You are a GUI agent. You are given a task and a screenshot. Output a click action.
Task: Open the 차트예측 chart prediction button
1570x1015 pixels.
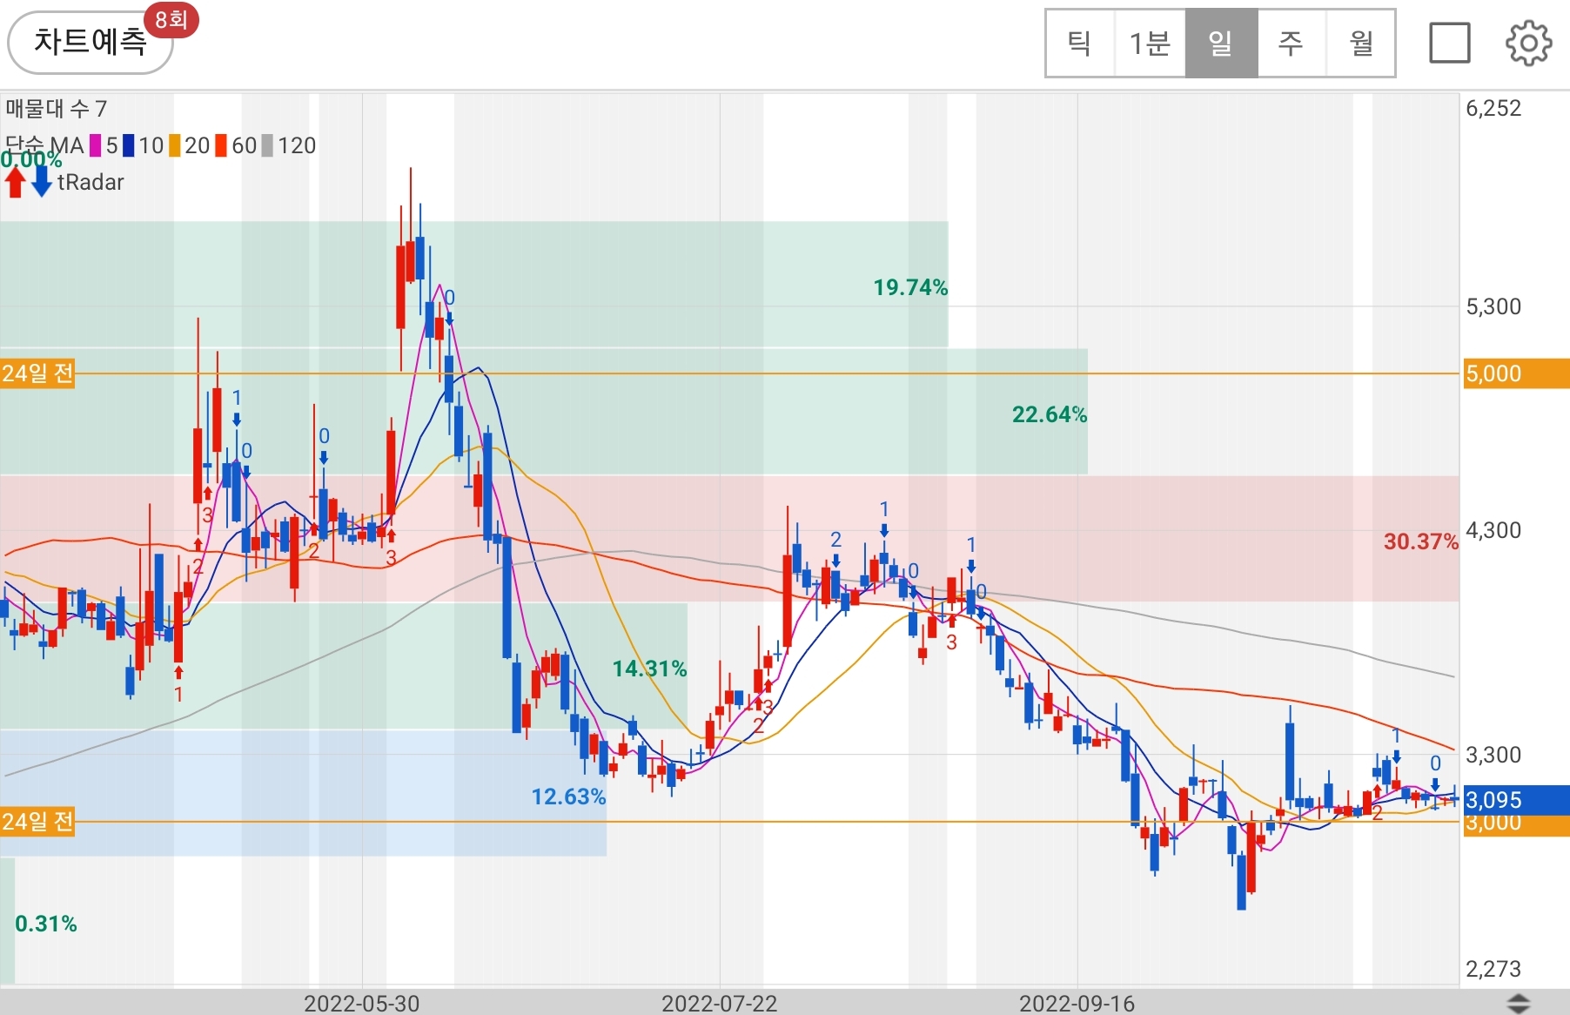point(90,43)
